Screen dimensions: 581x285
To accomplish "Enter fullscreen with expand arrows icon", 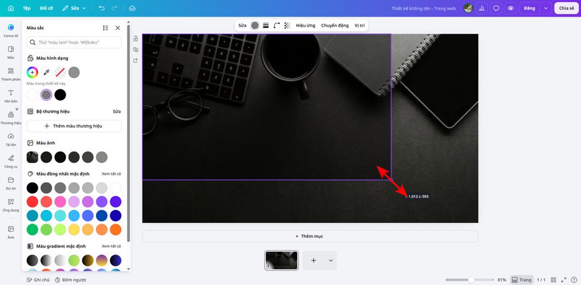I will [x=563, y=280].
